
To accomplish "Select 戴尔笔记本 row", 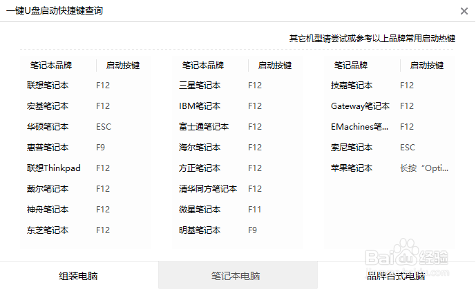I will (48, 189).
